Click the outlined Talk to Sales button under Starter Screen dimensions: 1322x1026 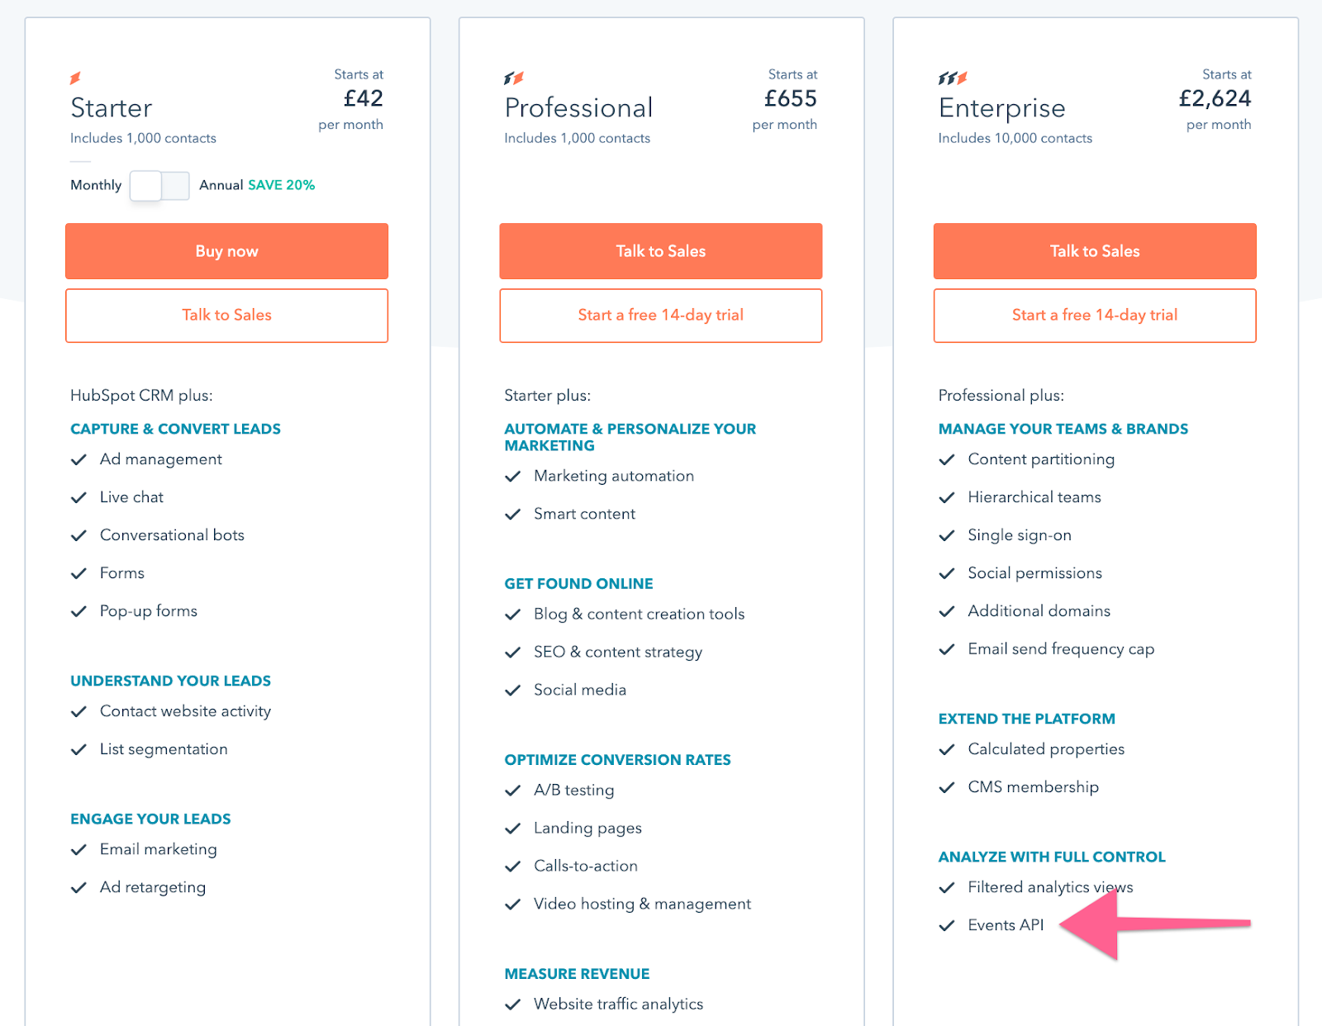click(x=226, y=315)
